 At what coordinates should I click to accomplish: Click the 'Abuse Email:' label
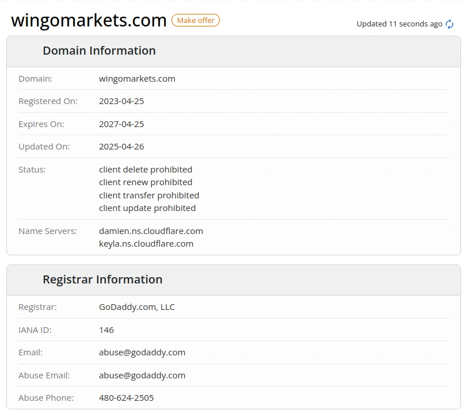(x=44, y=375)
